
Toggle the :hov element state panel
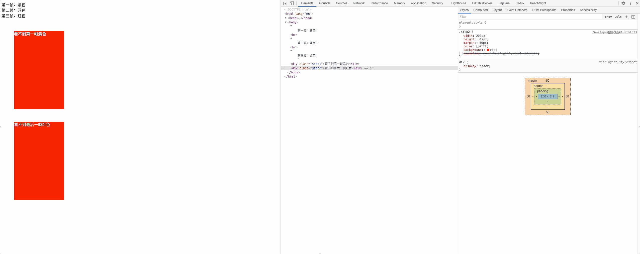click(608, 17)
